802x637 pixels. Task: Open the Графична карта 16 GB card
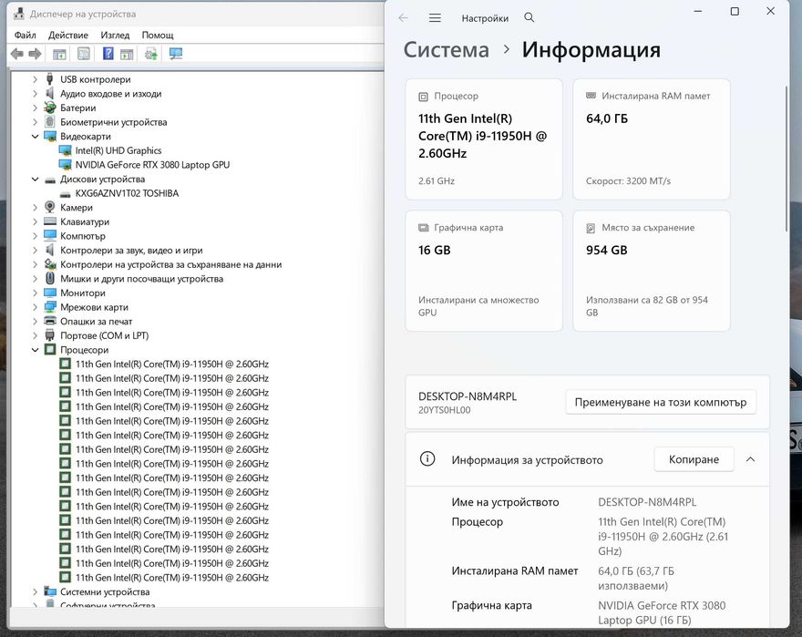(484, 271)
